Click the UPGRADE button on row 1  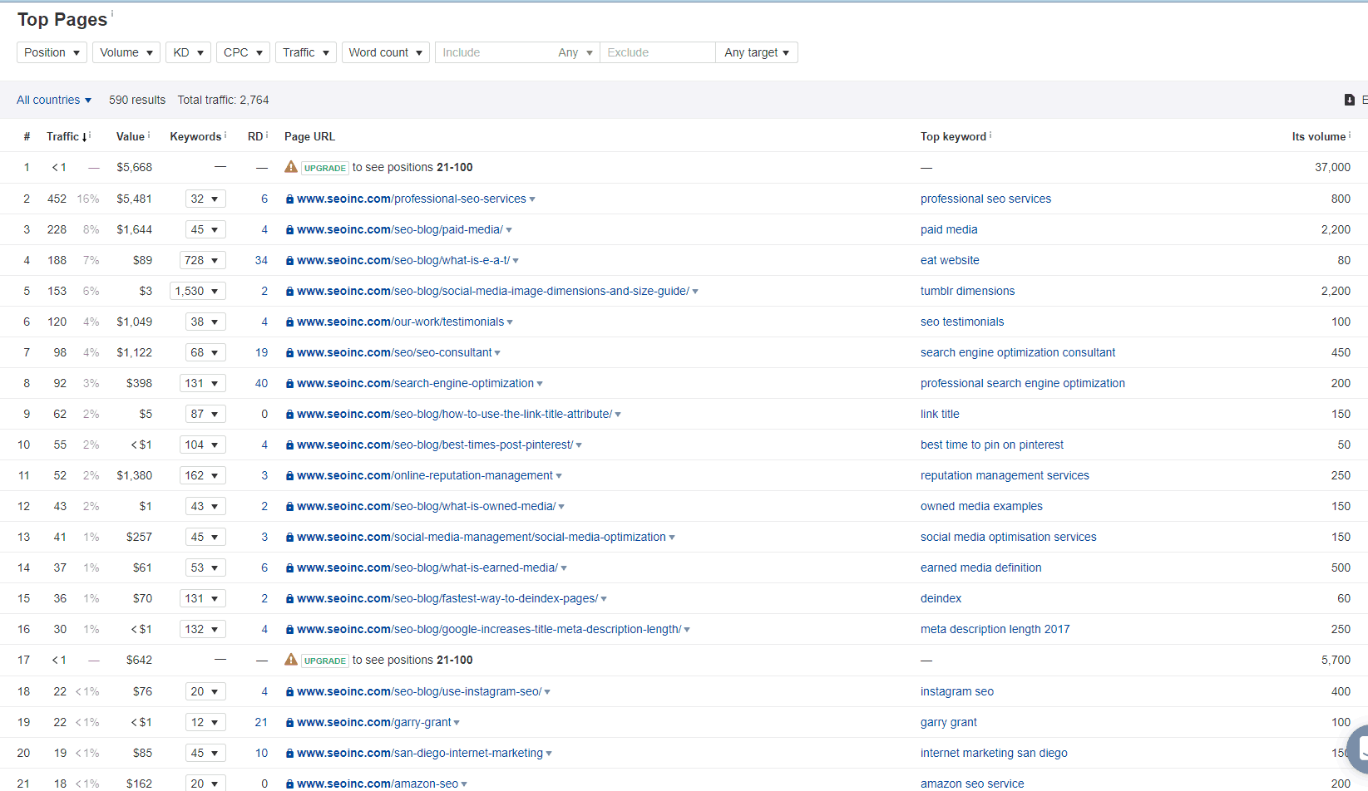coord(324,167)
